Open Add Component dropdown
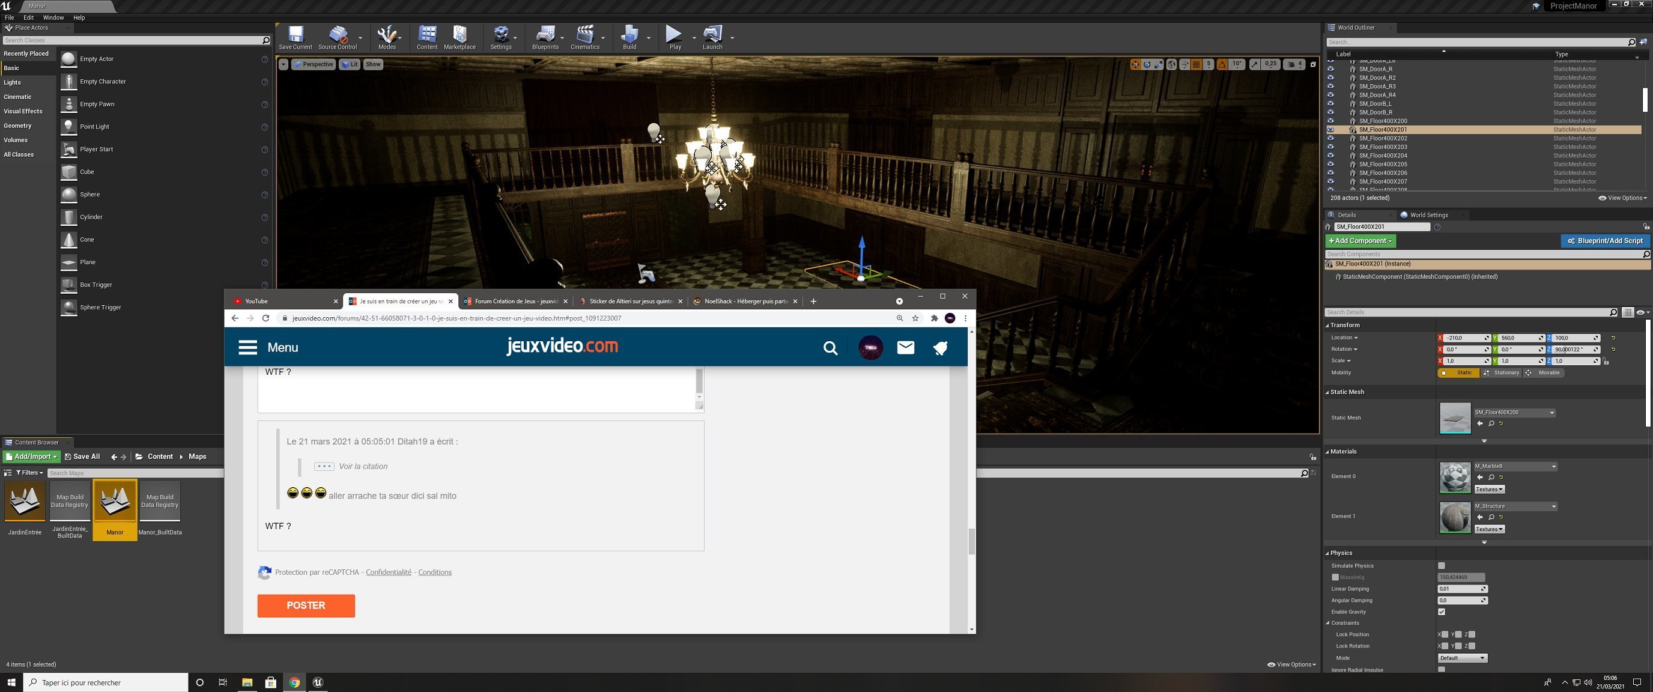Image resolution: width=1653 pixels, height=692 pixels. [1360, 241]
